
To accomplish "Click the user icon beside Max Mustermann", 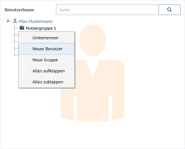I will pyautogui.click(x=15, y=21).
